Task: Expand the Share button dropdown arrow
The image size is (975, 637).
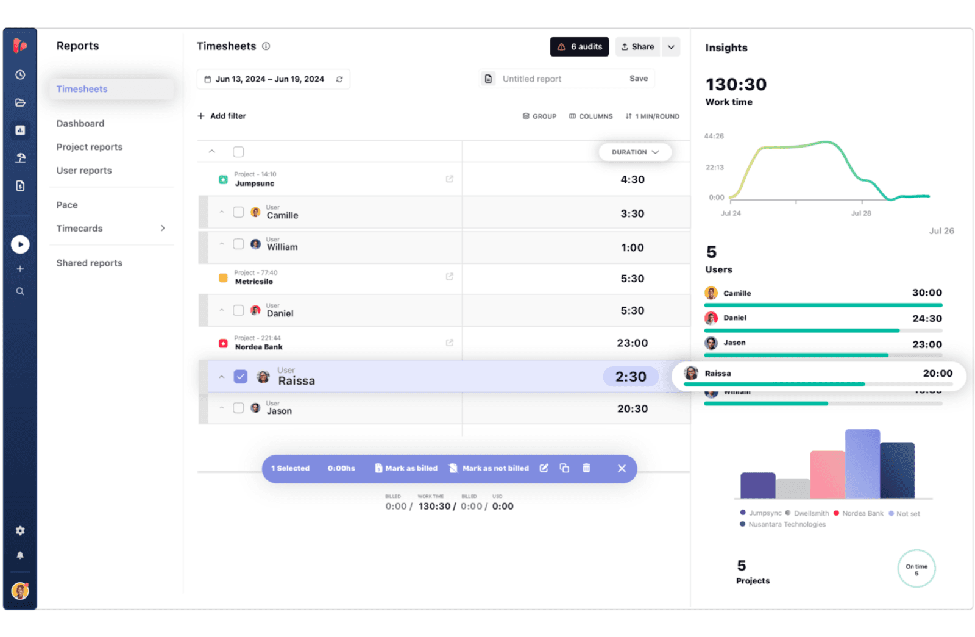Action: [671, 46]
